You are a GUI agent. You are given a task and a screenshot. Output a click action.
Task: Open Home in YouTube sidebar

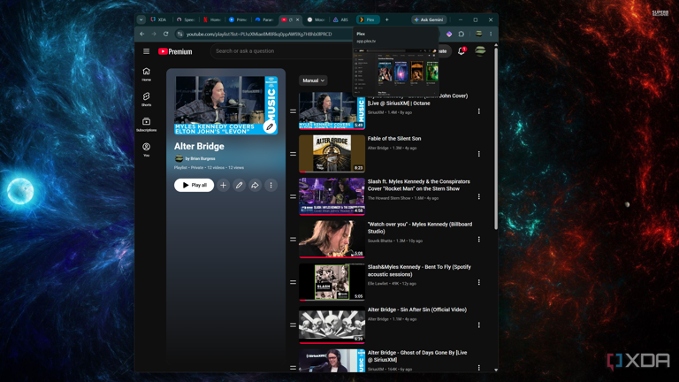(x=147, y=74)
